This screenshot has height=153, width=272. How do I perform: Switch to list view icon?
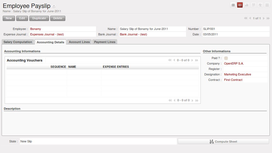point(233,5)
